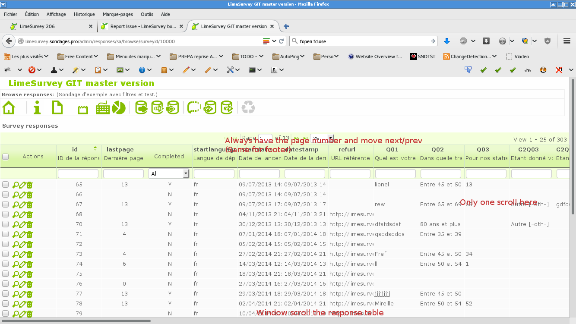Click the delete trash icon for response 70
Screen dimensions: 576x324
[29, 225]
